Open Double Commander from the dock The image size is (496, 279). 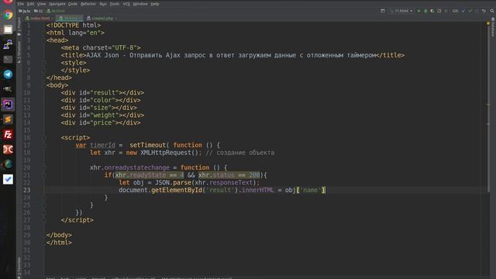[x=8, y=150]
